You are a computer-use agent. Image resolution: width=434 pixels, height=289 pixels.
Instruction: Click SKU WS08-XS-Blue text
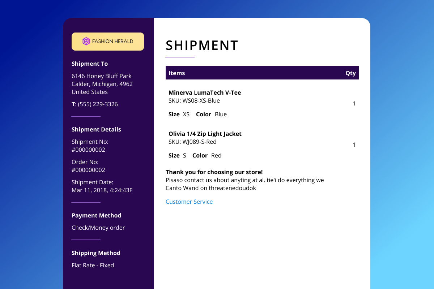tap(194, 100)
